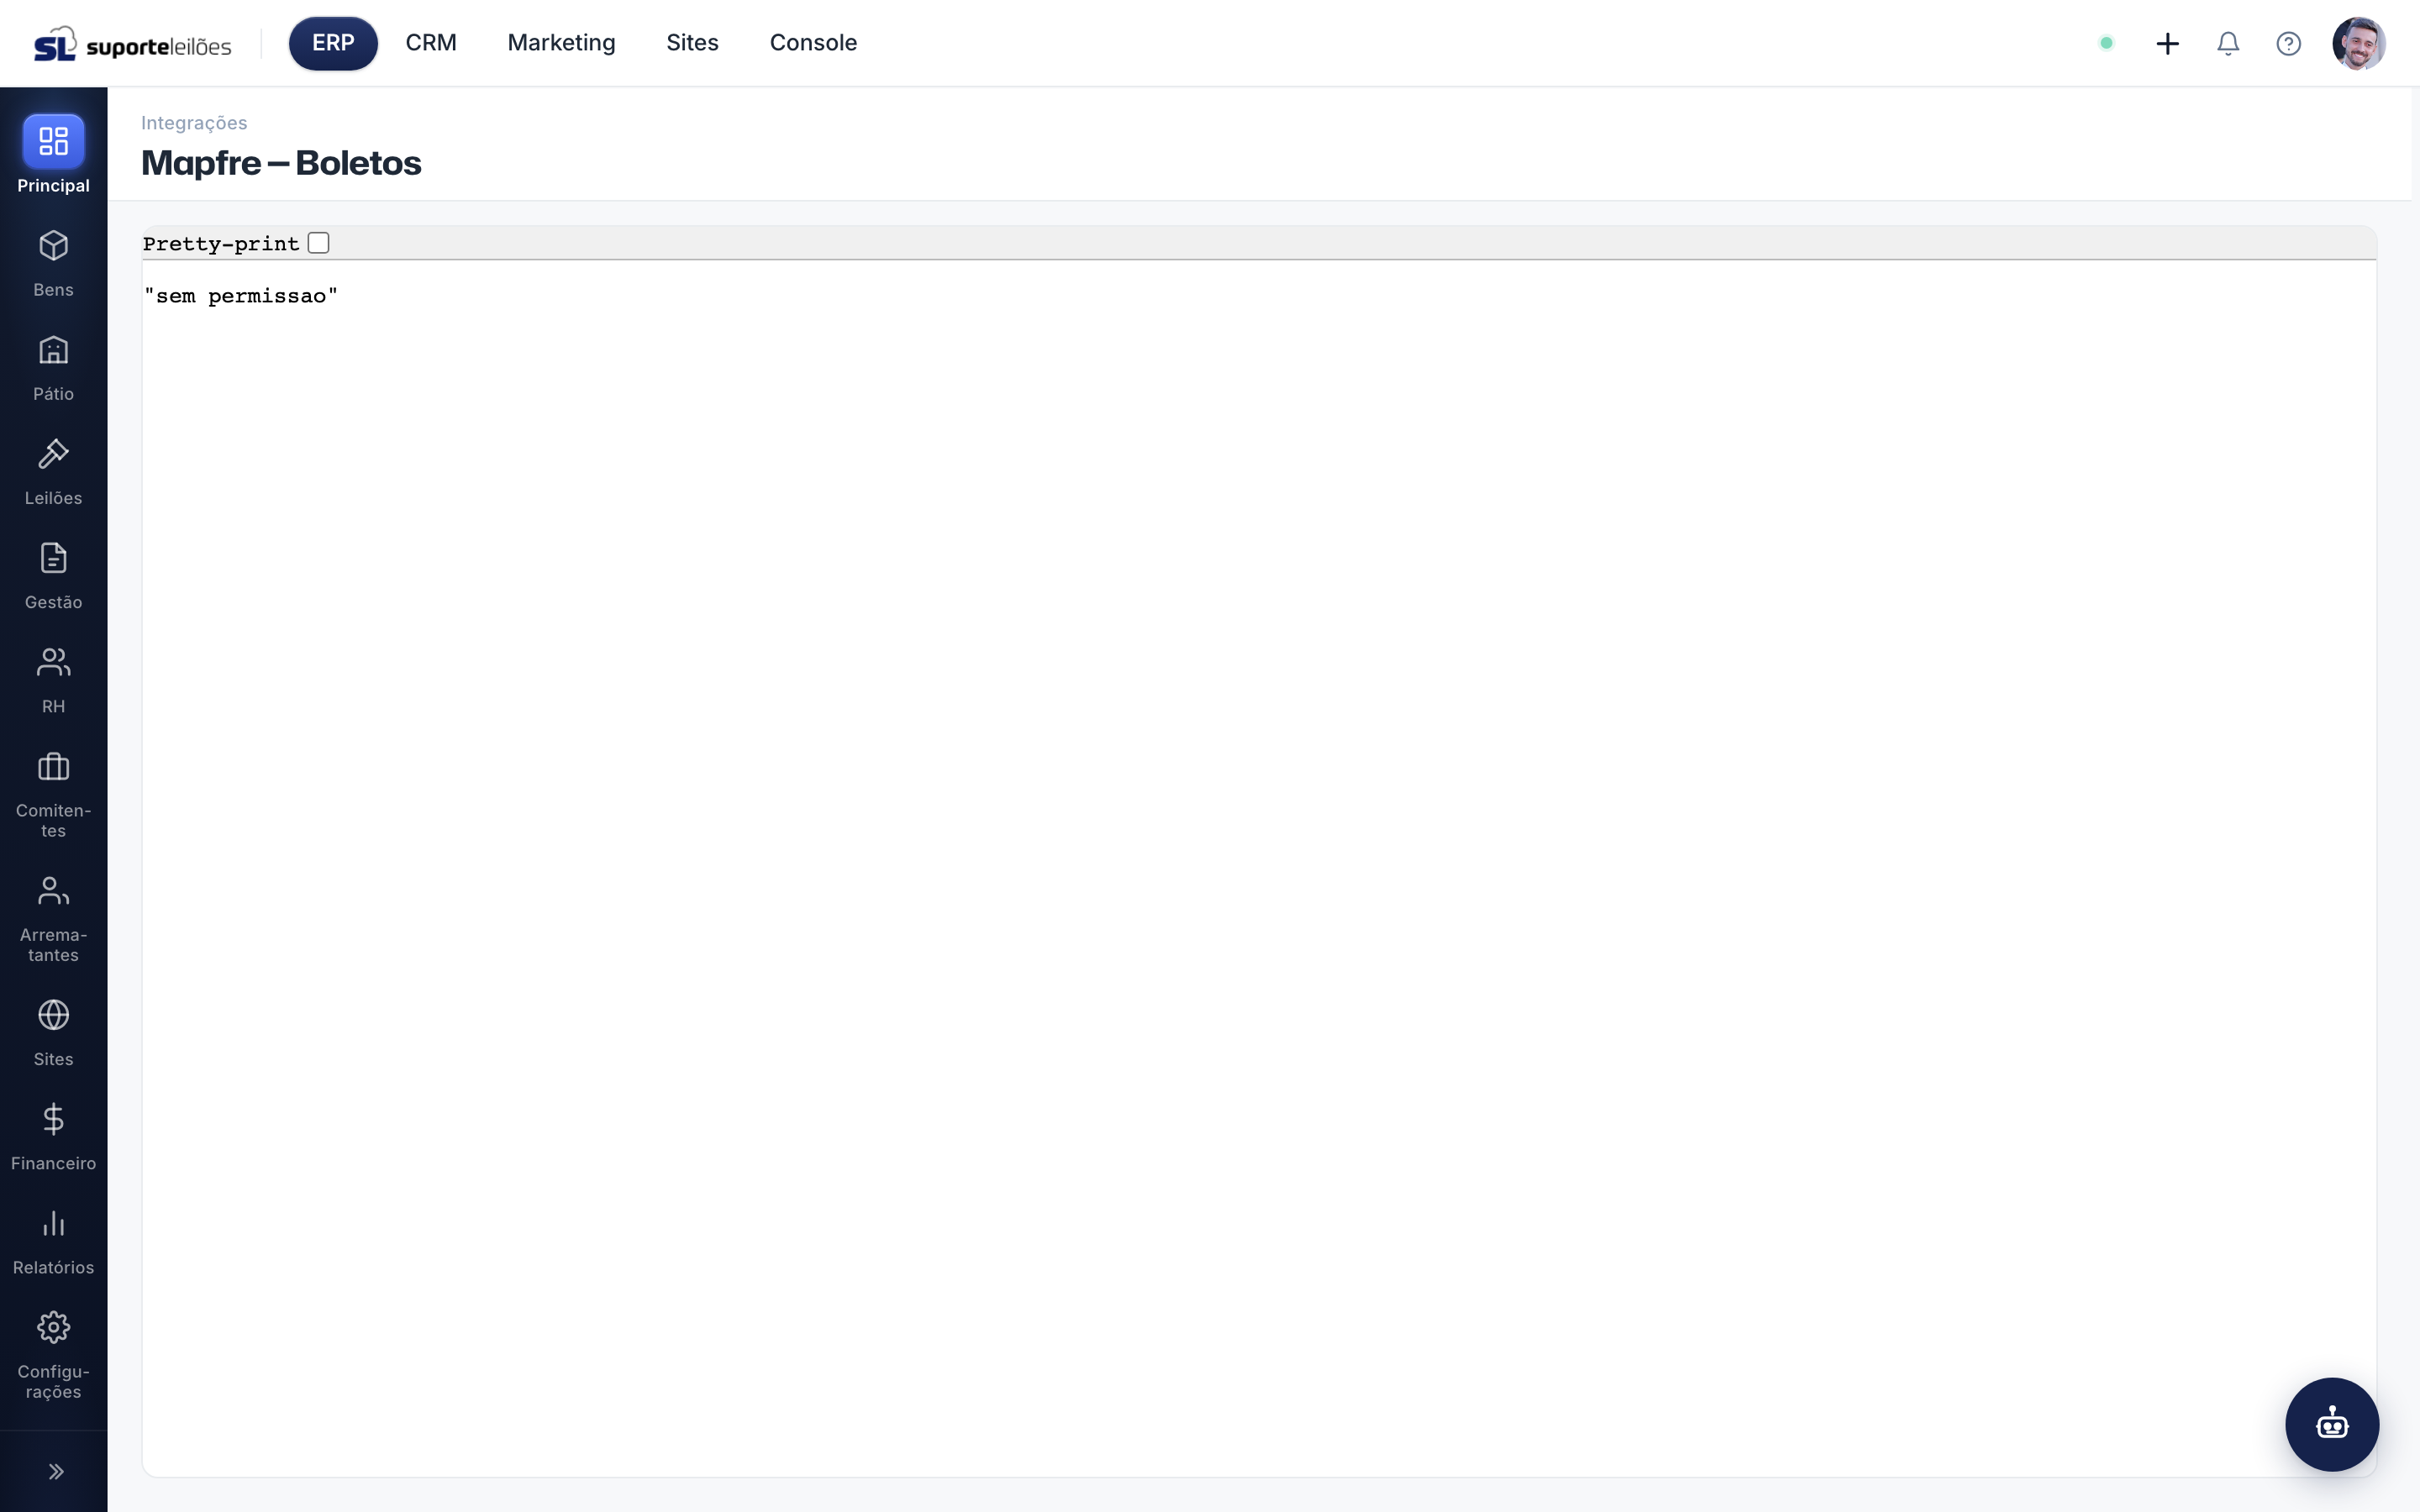The height and width of the screenshot is (1512, 2420).
Task: Click the Mapfre – Boletos page title
Action: click(x=281, y=163)
